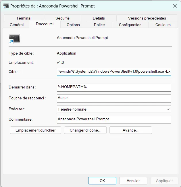Click the Démarrer dans label
Screen dimensions: 181x187
tap(22, 87)
